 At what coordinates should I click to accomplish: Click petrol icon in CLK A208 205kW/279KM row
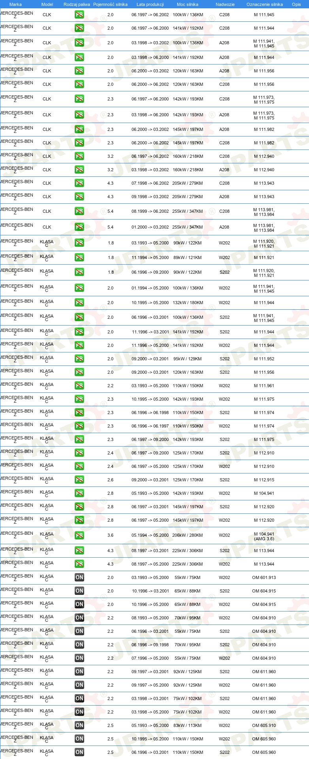pyautogui.click(x=79, y=197)
